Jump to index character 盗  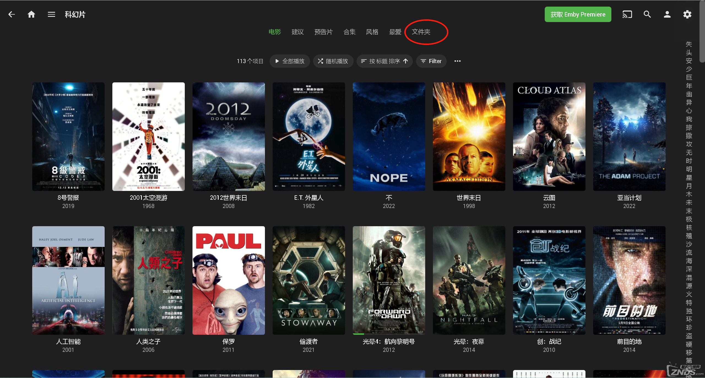[689, 336]
